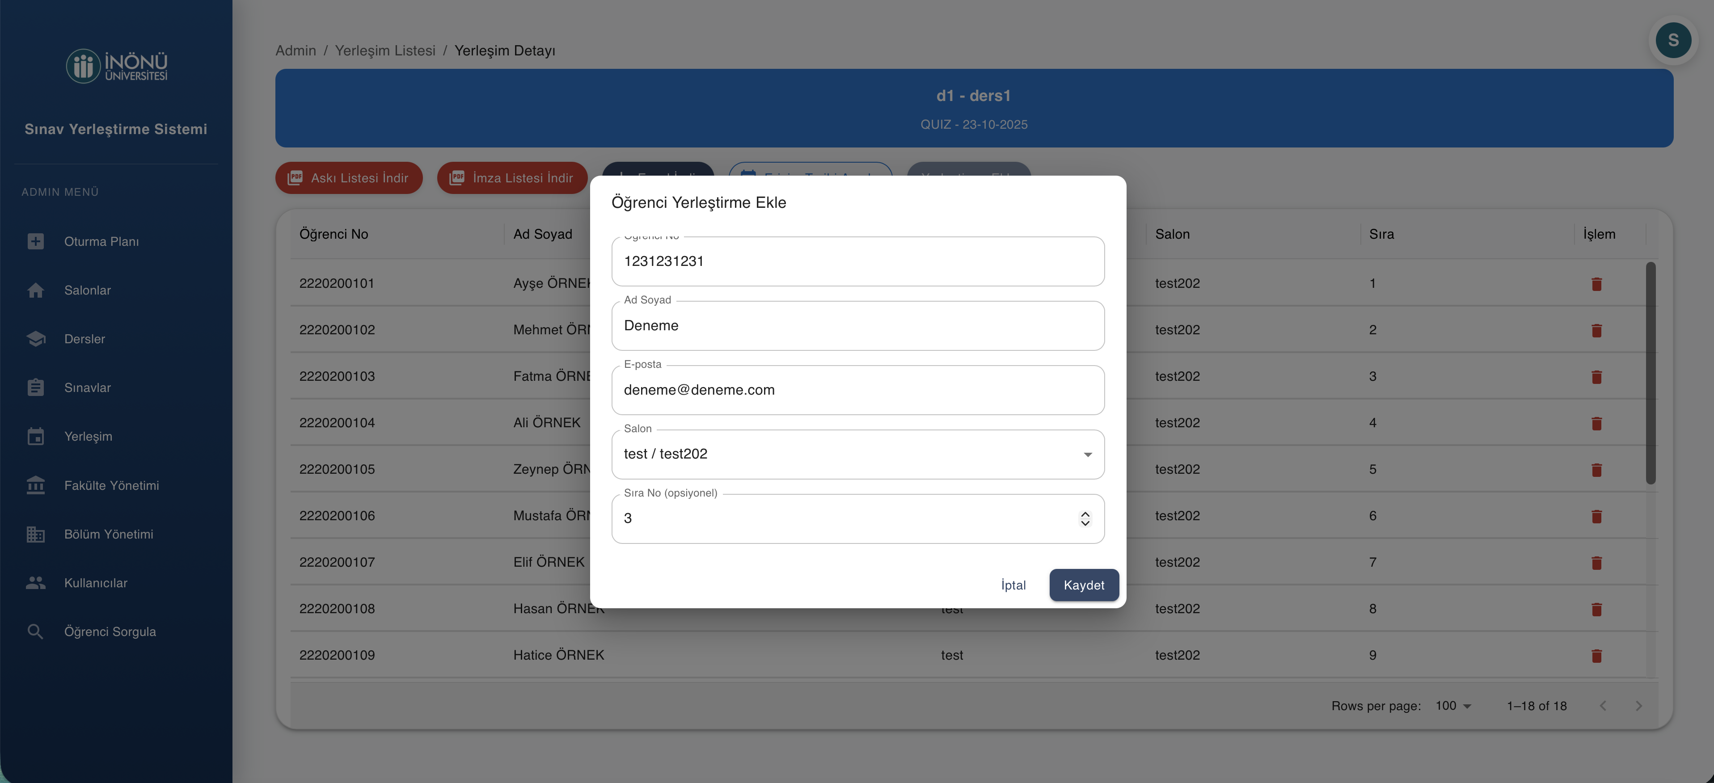Click the Oturma Planı sidebar icon

[35, 241]
